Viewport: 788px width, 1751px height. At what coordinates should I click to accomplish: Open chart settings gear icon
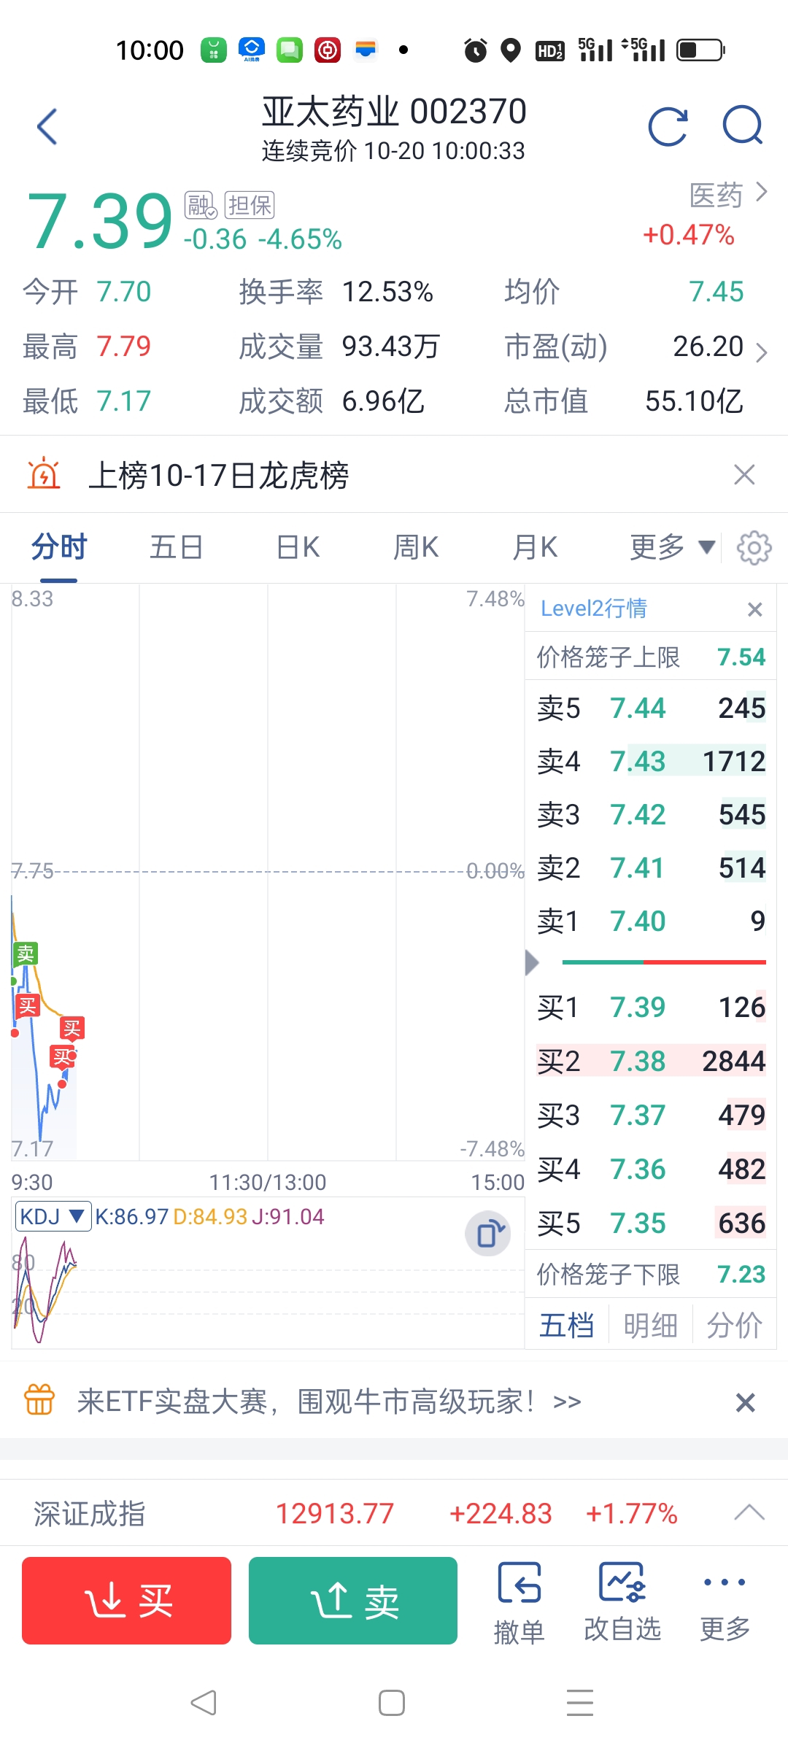point(754,547)
